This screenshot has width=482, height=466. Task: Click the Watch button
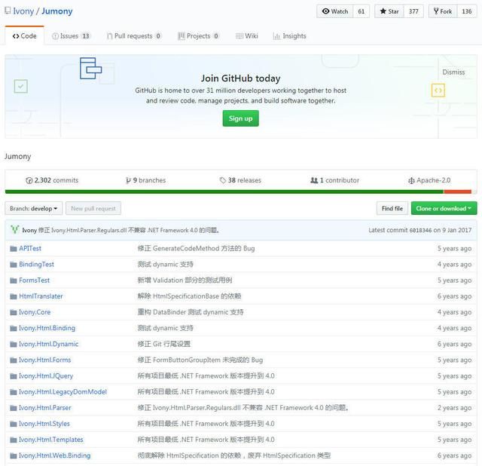click(x=334, y=11)
